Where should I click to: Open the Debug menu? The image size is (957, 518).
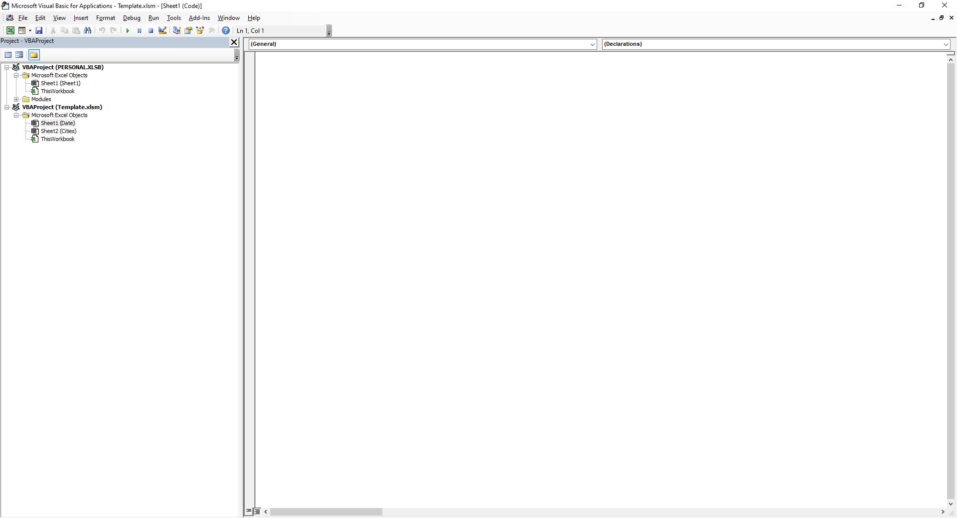[x=132, y=18]
